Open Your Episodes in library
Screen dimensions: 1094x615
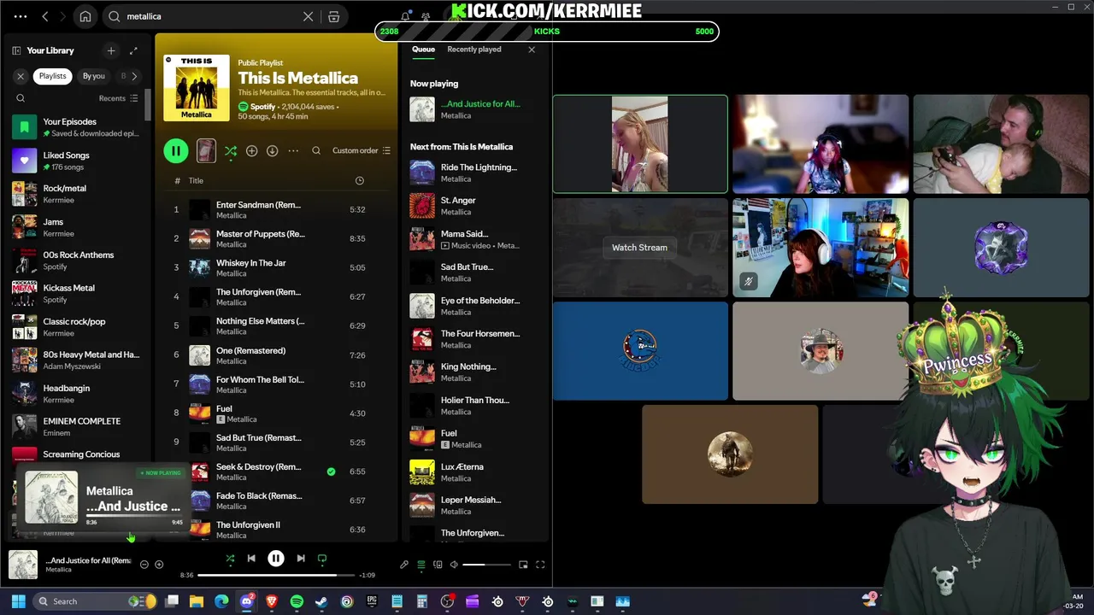pyautogui.click(x=75, y=127)
